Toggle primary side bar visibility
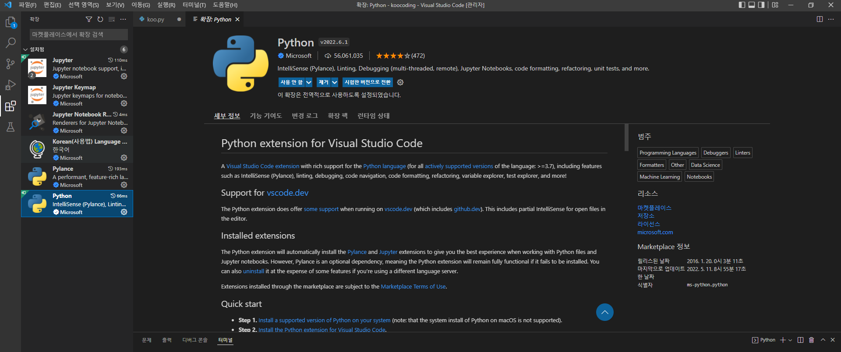 click(x=742, y=5)
